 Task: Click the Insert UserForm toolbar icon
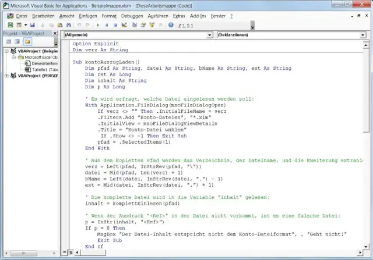pyautogui.click(x=19, y=25)
